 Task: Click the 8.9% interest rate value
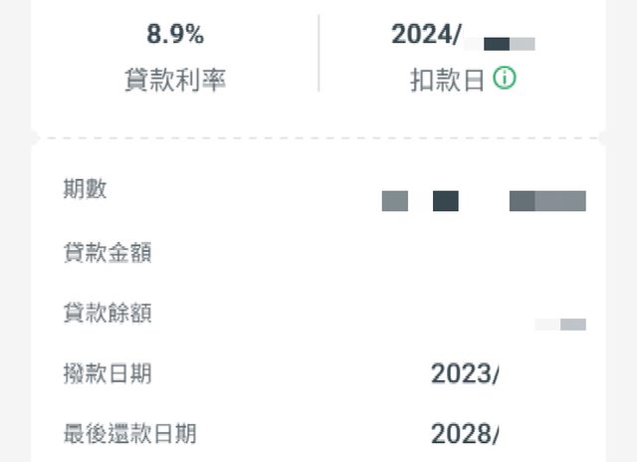tap(175, 35)
